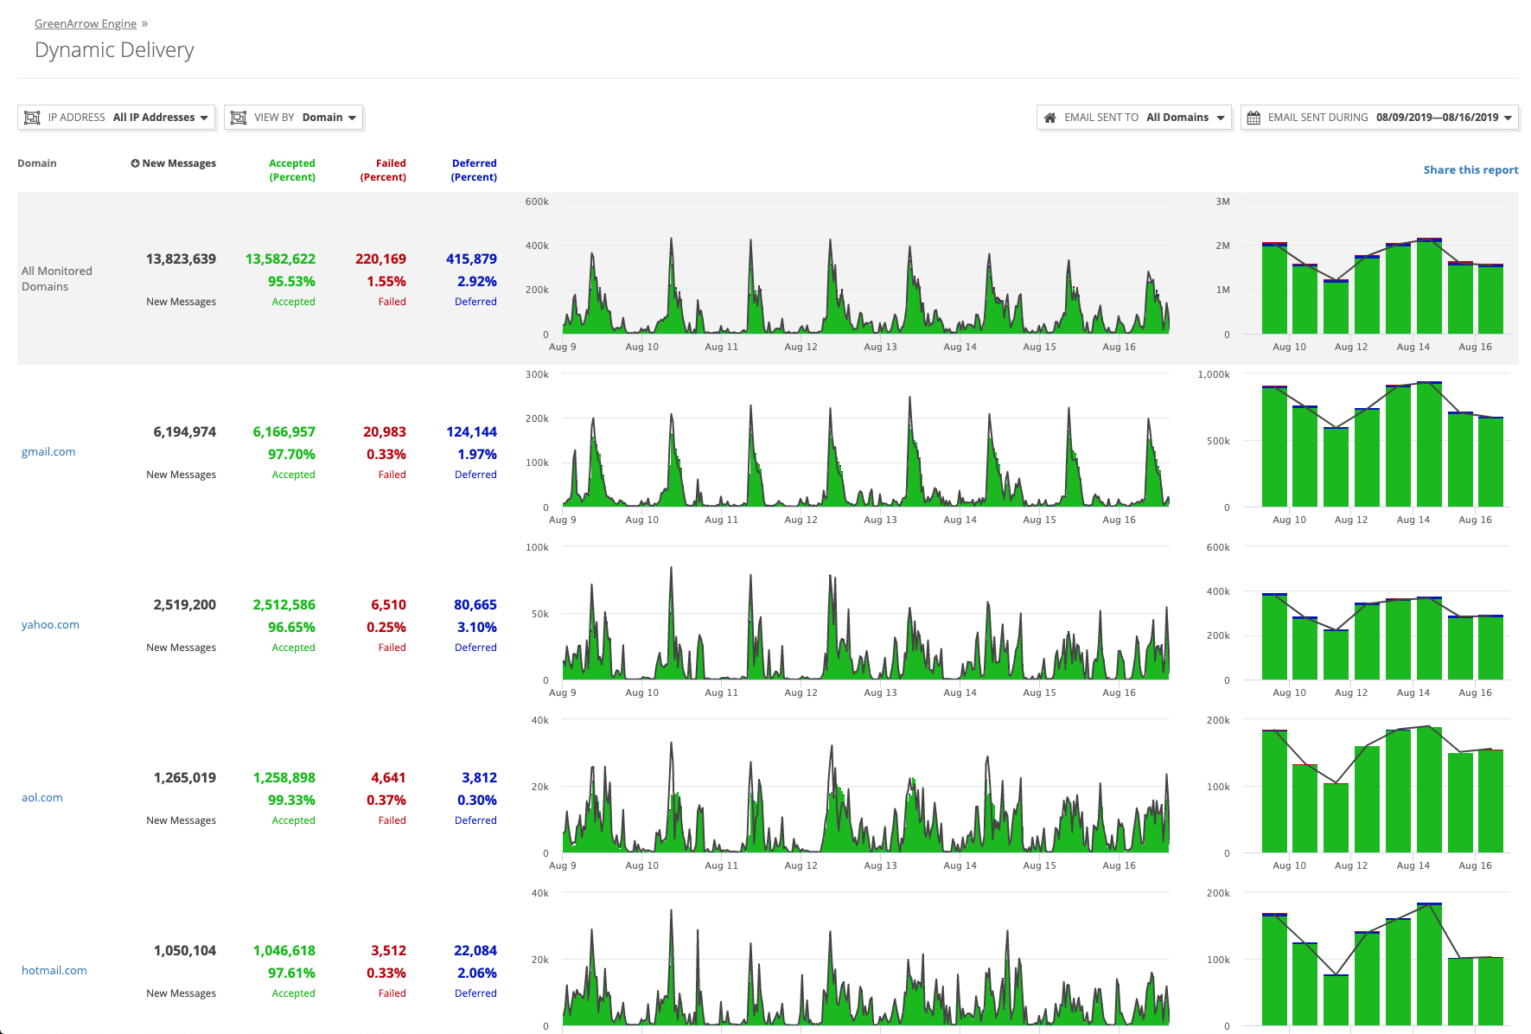1531x1034 pixels.
Task: Open the hotmail.com domain details
Action: pyautogui.click(x=54, y=970)
